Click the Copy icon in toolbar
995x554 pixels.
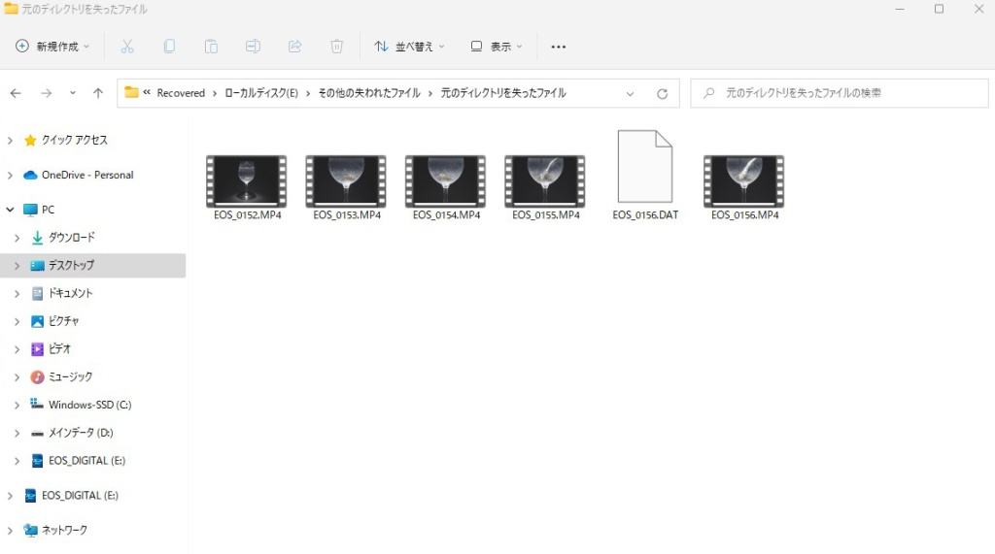pyautogui.click(x=169, y=47)
